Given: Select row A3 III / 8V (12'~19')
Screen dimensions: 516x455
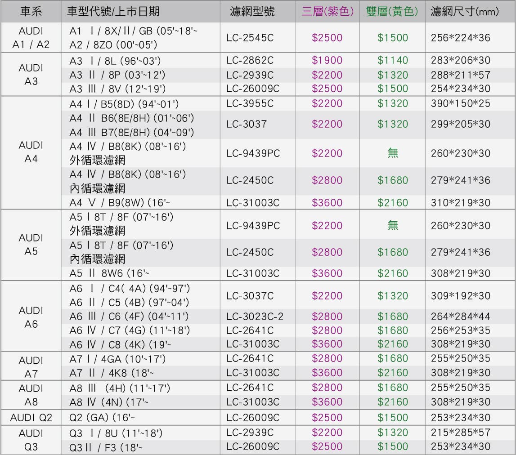Looking at the screenshot, I should click(117, 89).
